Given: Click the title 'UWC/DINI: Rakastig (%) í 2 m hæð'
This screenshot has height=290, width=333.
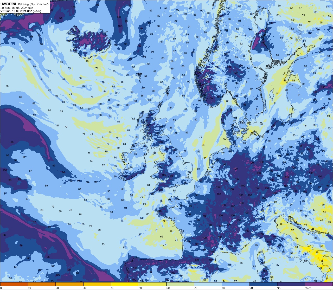Looking at the screenshot, I should 24,4.
